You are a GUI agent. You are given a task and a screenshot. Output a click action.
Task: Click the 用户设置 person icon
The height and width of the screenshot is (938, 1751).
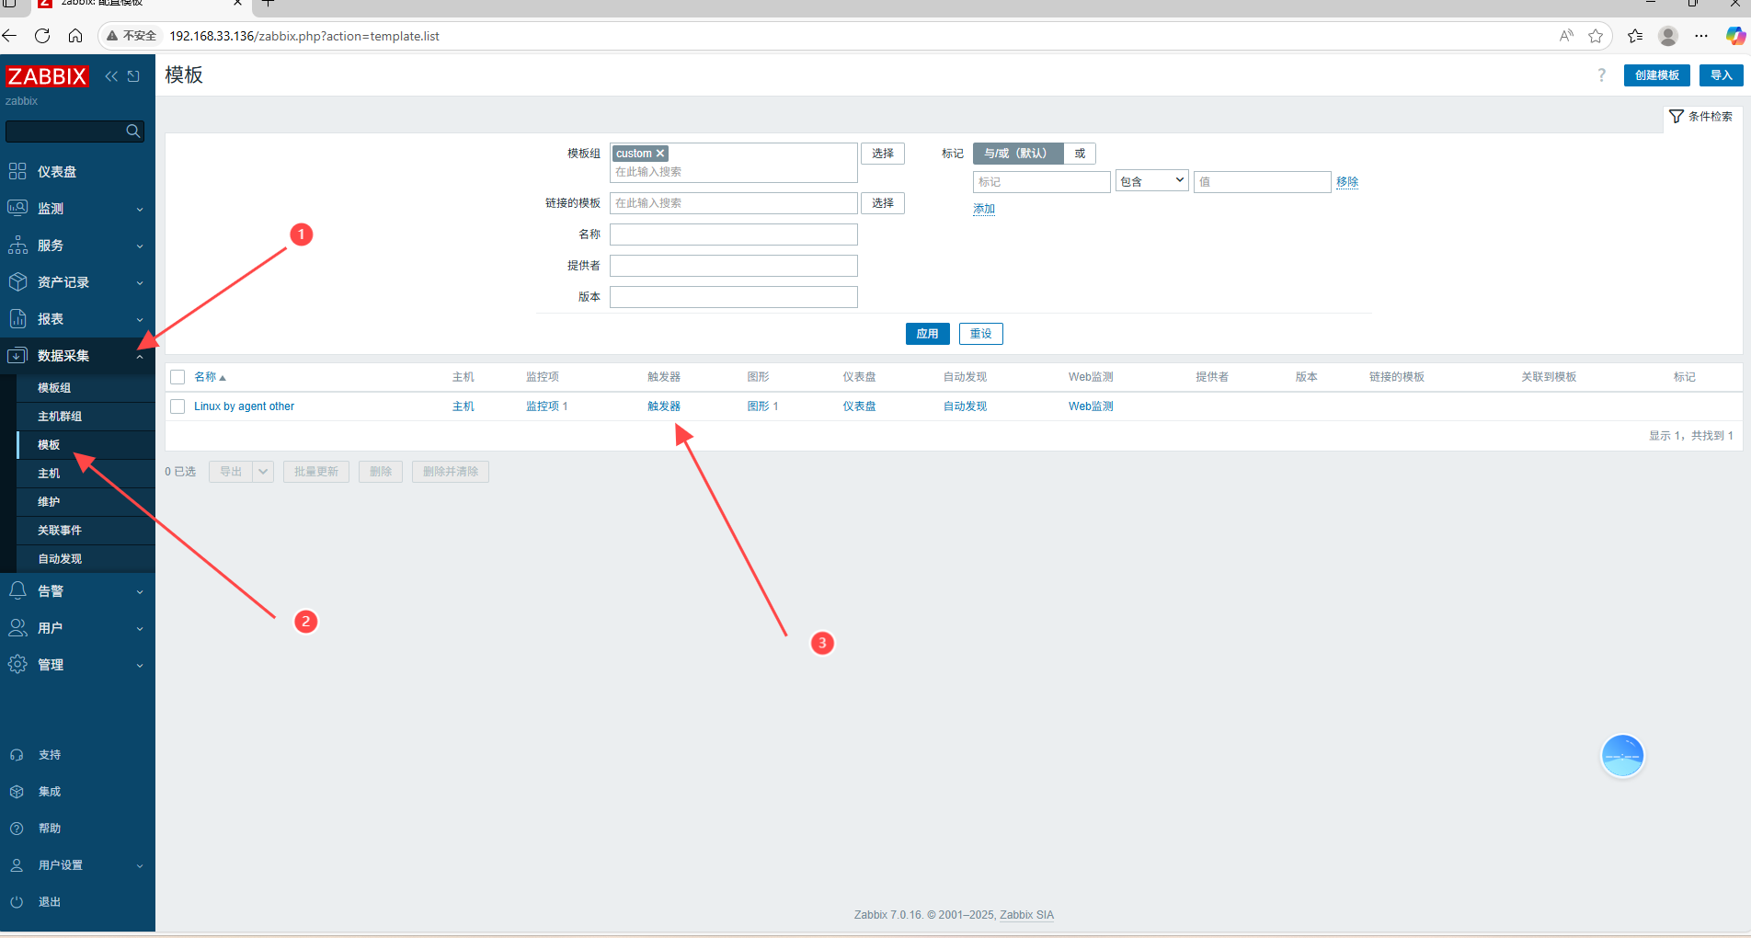coord(17,865)
